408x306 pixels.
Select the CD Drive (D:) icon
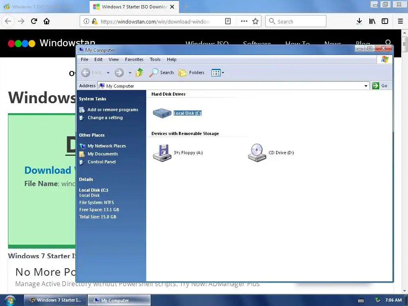click(x=257, y=153)
